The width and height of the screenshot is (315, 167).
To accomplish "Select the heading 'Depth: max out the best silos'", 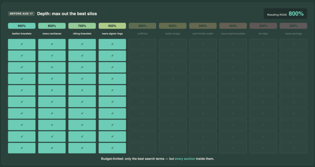I will [67, 14].
